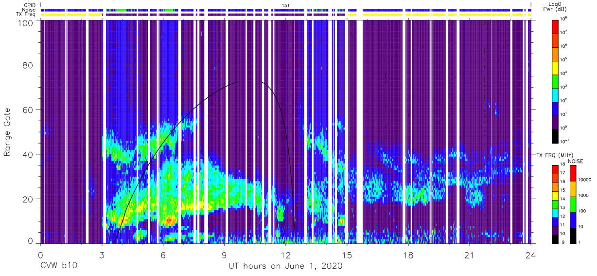Click the '60' tick on Range Gate axis
This screenshot has height=276, width=597.
[x=28, y=110]
